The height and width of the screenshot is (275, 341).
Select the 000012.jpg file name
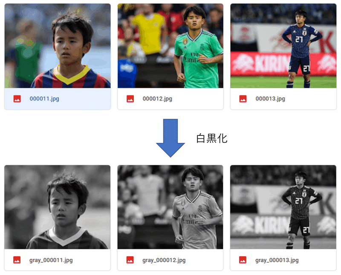point(157,99)
